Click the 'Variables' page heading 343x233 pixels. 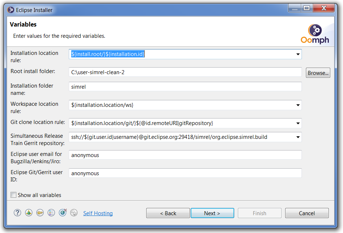23,24
